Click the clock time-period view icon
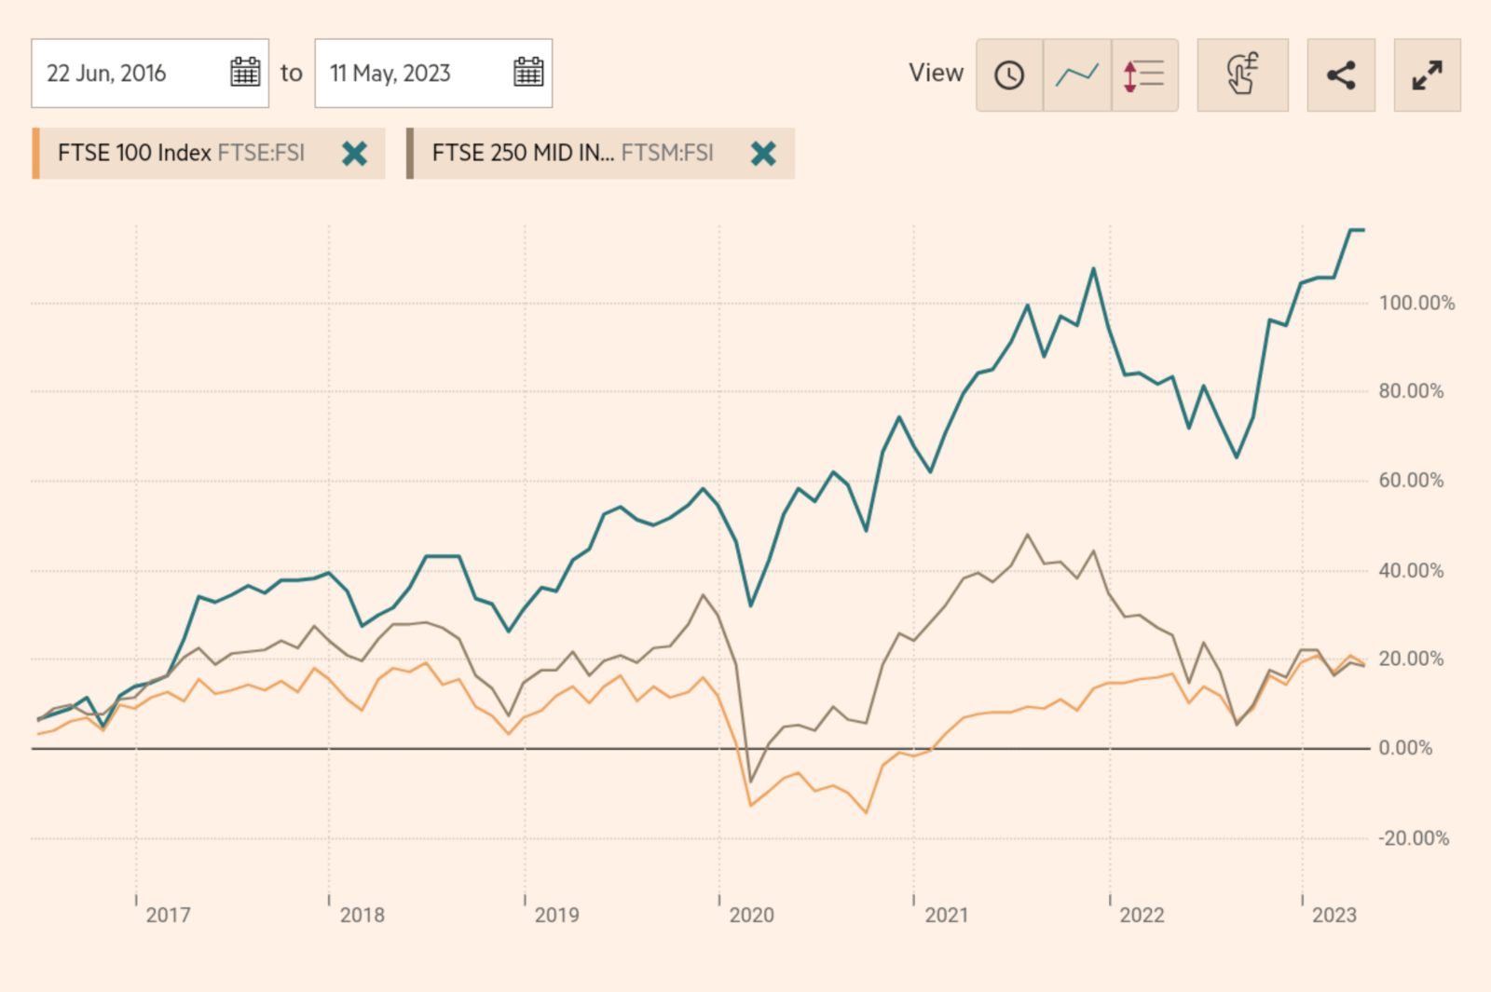 1009,75
